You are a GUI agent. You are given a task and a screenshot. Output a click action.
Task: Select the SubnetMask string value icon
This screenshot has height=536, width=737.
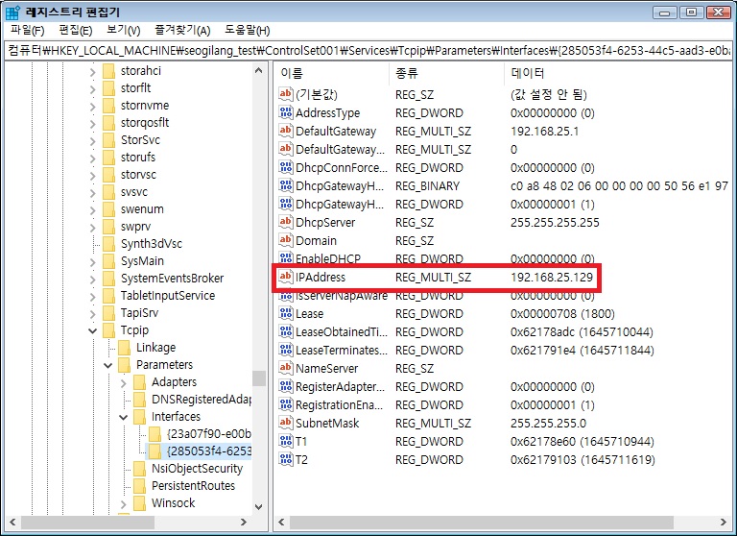point(285,423)
